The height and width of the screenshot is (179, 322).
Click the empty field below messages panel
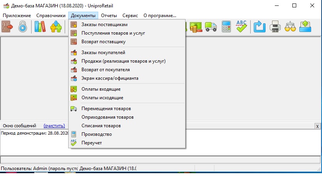160,160
